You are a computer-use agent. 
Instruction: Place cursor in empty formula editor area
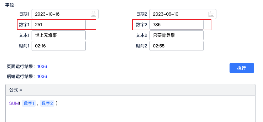pyautogui.click(x=130, y=115)
